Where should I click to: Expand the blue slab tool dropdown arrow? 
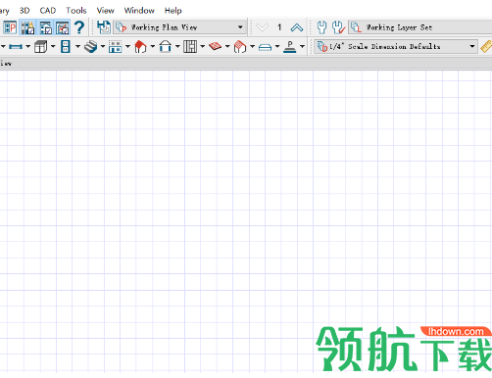point(277,47)
